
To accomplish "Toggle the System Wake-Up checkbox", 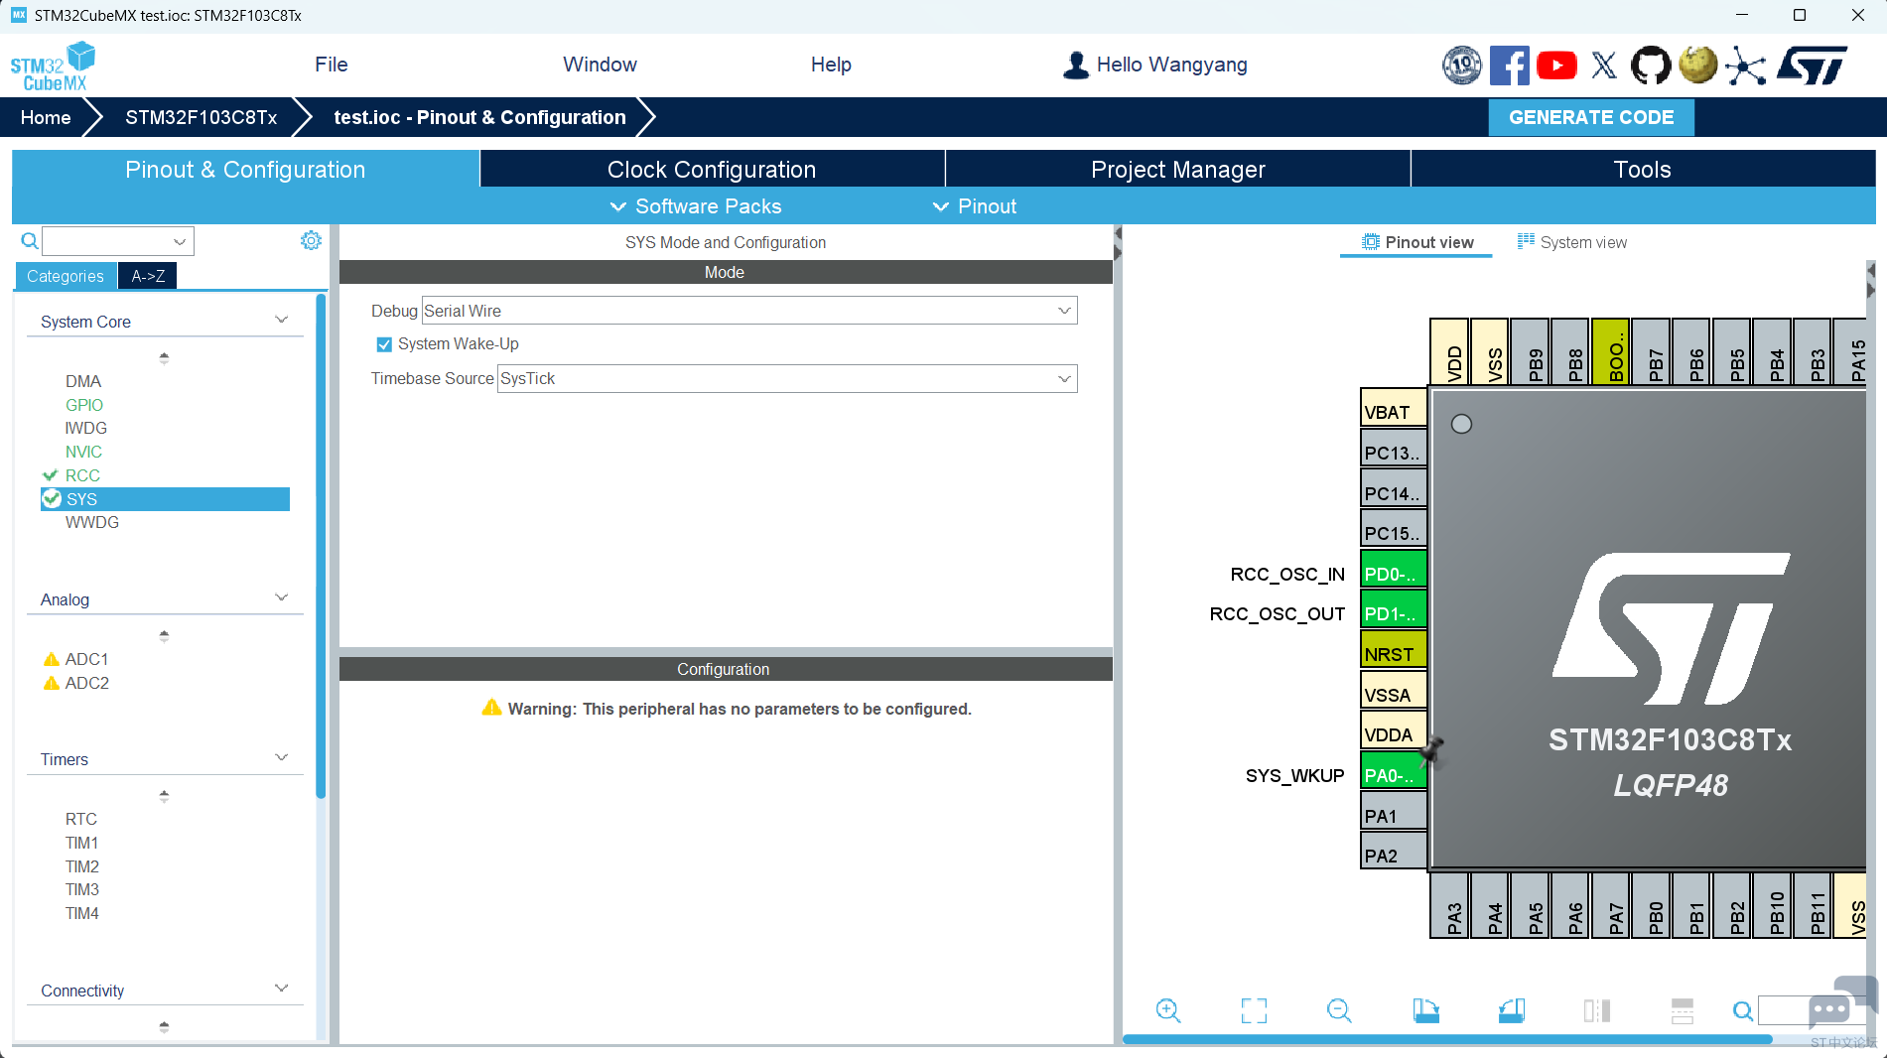I will (x=384, y=344).
